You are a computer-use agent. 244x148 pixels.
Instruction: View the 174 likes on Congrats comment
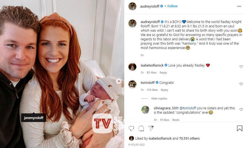click(x=152, y=90)
